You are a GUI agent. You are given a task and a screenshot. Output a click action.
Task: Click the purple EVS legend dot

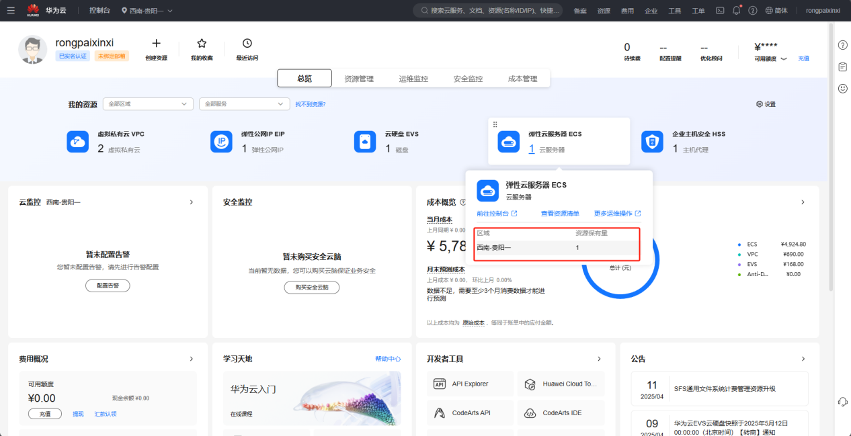739,264
